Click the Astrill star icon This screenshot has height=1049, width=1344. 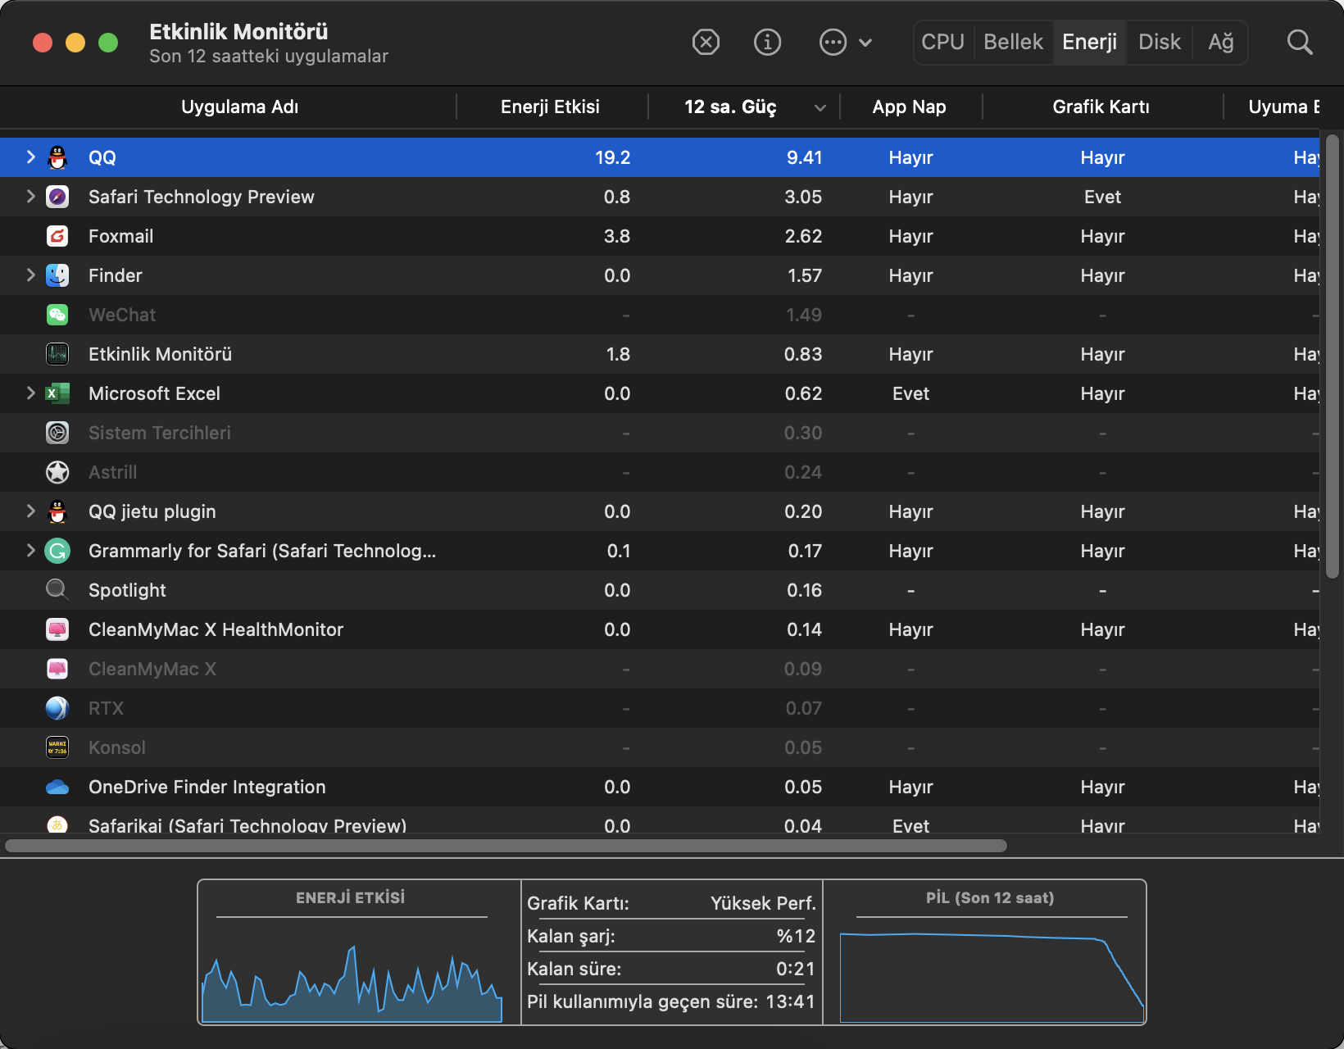[57, 472]
